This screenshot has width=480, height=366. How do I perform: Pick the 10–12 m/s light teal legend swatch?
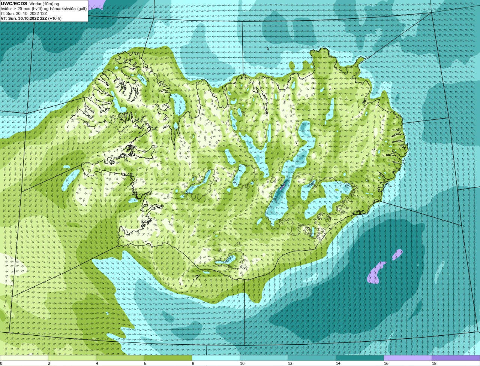(264, 358)
